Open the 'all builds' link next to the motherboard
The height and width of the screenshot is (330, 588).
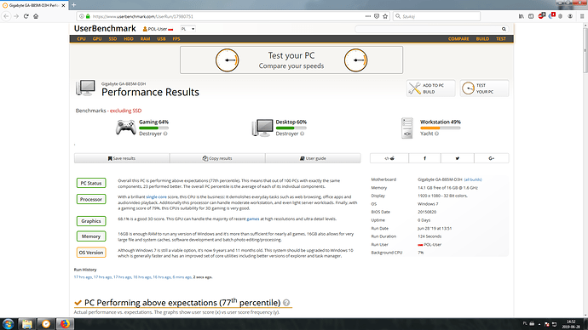click(x=473, y=179)
